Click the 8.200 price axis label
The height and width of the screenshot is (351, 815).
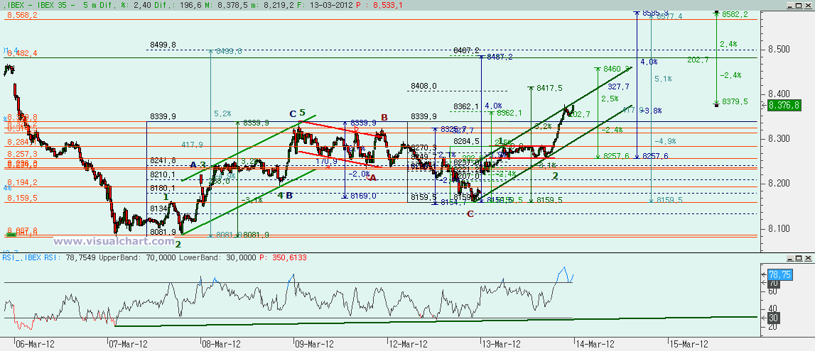click(x=778, y=184)
